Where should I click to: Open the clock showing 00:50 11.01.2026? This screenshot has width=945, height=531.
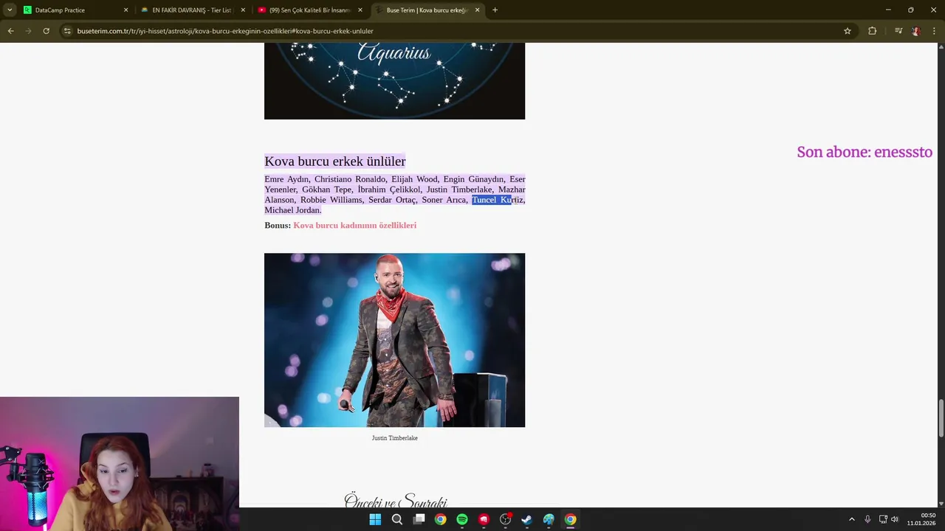click(922, 519)
